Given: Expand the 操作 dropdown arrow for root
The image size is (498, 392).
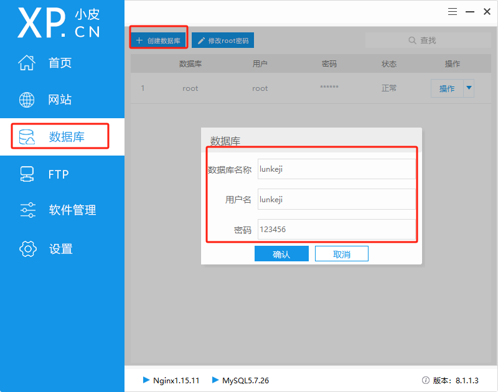Looking at the screenshot, I should pos(469,88).
